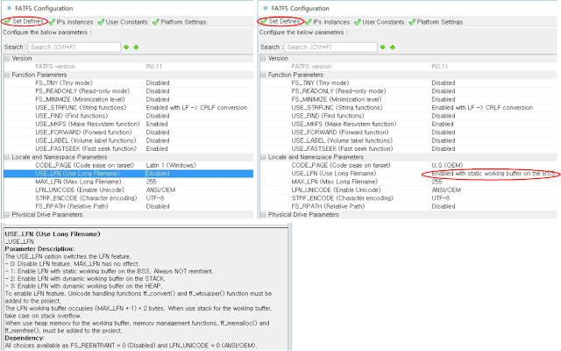Click second green search arrow in left panel
This screenshot has width=561, height=351.
136,47
